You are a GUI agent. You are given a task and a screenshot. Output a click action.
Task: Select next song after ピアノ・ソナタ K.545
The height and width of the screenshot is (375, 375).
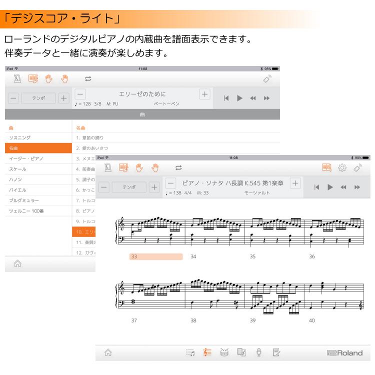(x=295, y=183)
